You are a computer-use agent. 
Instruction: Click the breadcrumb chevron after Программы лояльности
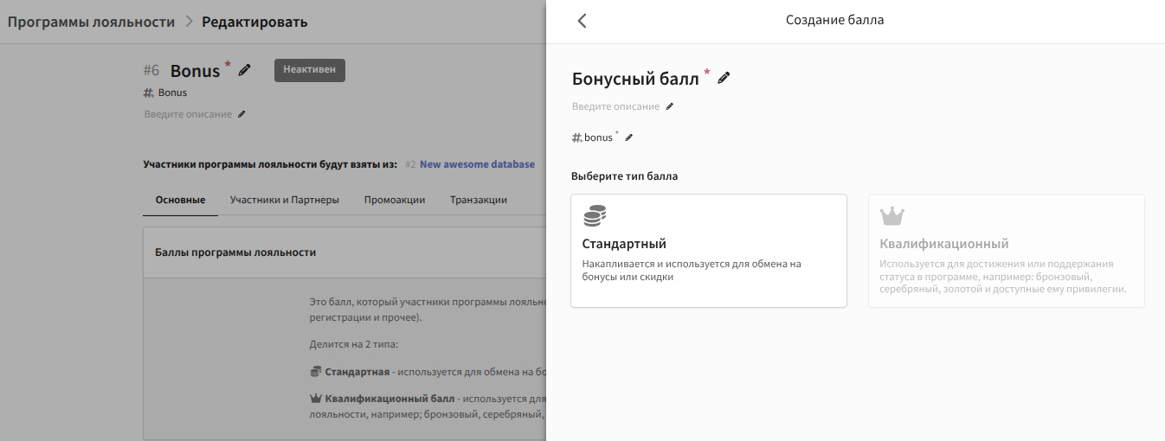coord(189,22)
